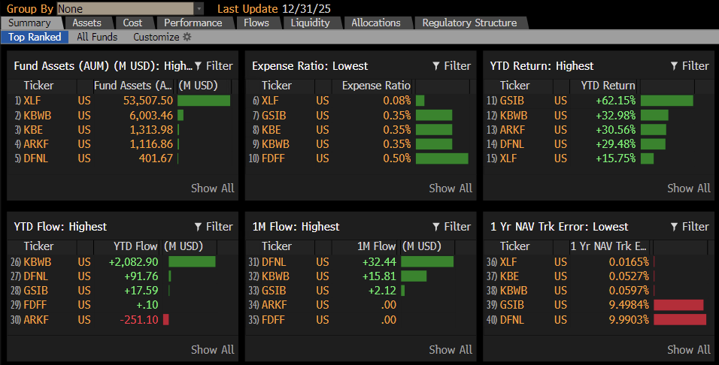Select GSIB with +2.12 1M flow
The width and height of the screenshot is (719, 365).
pyautogui.click(x=274, y=291)
